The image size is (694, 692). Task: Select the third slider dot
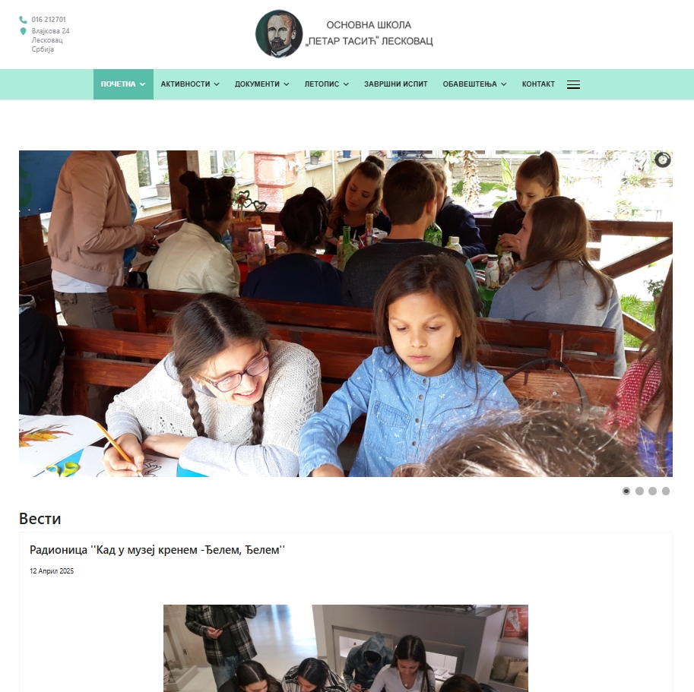tap(652, 491)
